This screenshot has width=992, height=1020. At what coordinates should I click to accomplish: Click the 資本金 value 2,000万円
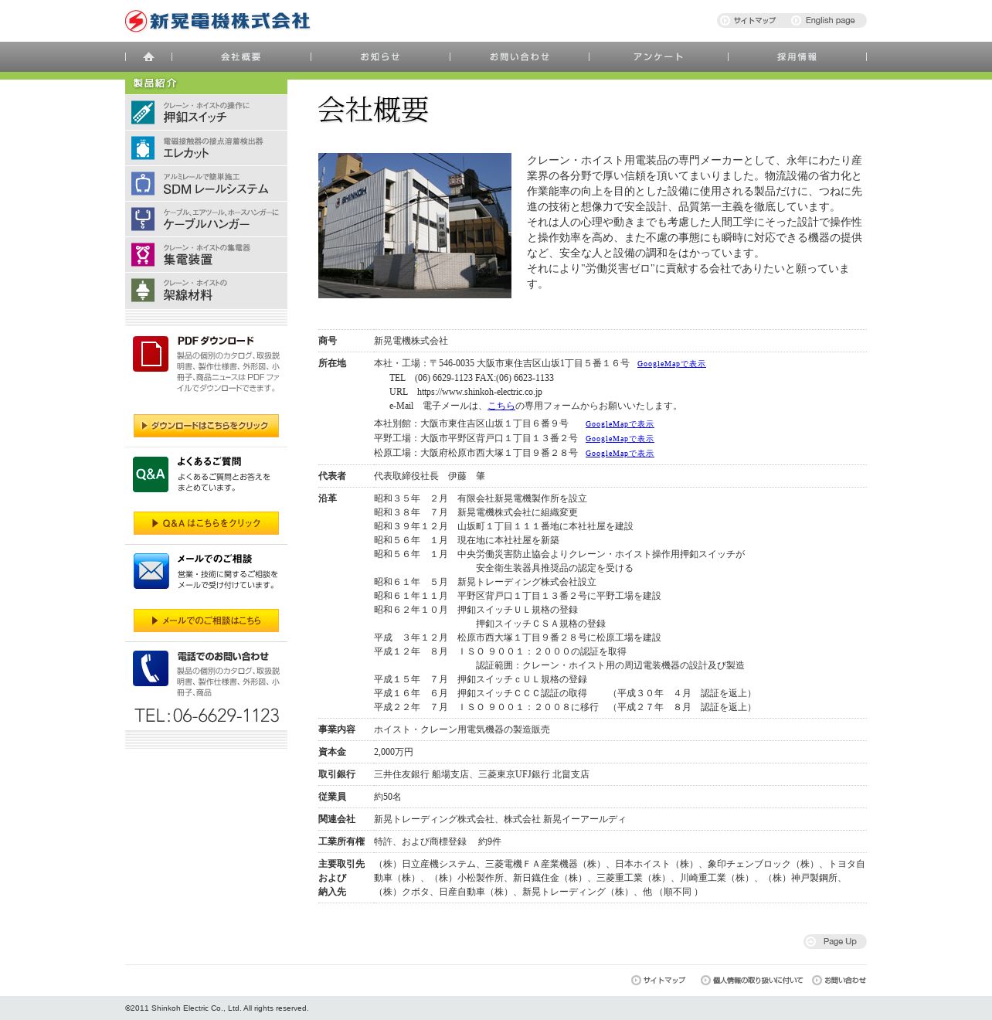click(x=393, y=752)
